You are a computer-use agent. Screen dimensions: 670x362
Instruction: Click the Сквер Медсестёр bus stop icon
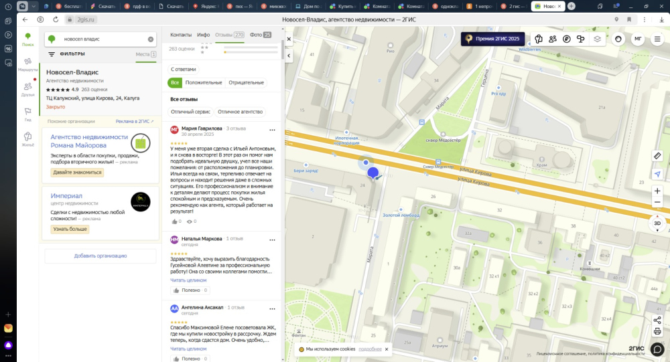point(438,162)
